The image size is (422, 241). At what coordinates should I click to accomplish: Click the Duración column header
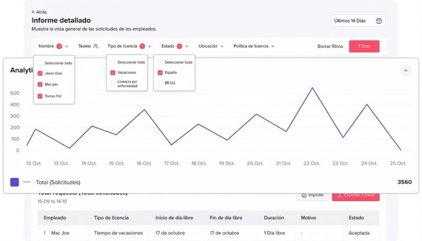[x=274, y=218]
